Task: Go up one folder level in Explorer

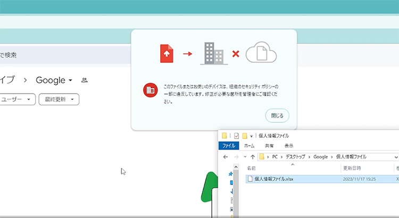Action: [x=253, y=157]
